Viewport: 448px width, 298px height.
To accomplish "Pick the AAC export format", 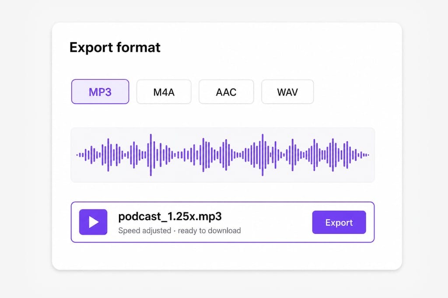I will tap(226, 92).
